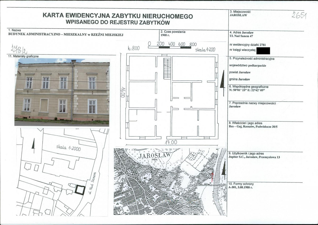Select the owner text 'Res – Gaj, Rzeszów, Podwislocze 30/5'
Image resolution: width=318 pixels, height=225 pixels.
tap(253, 127)
